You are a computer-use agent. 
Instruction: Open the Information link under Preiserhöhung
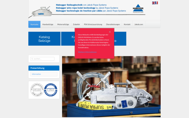[37, 74]
